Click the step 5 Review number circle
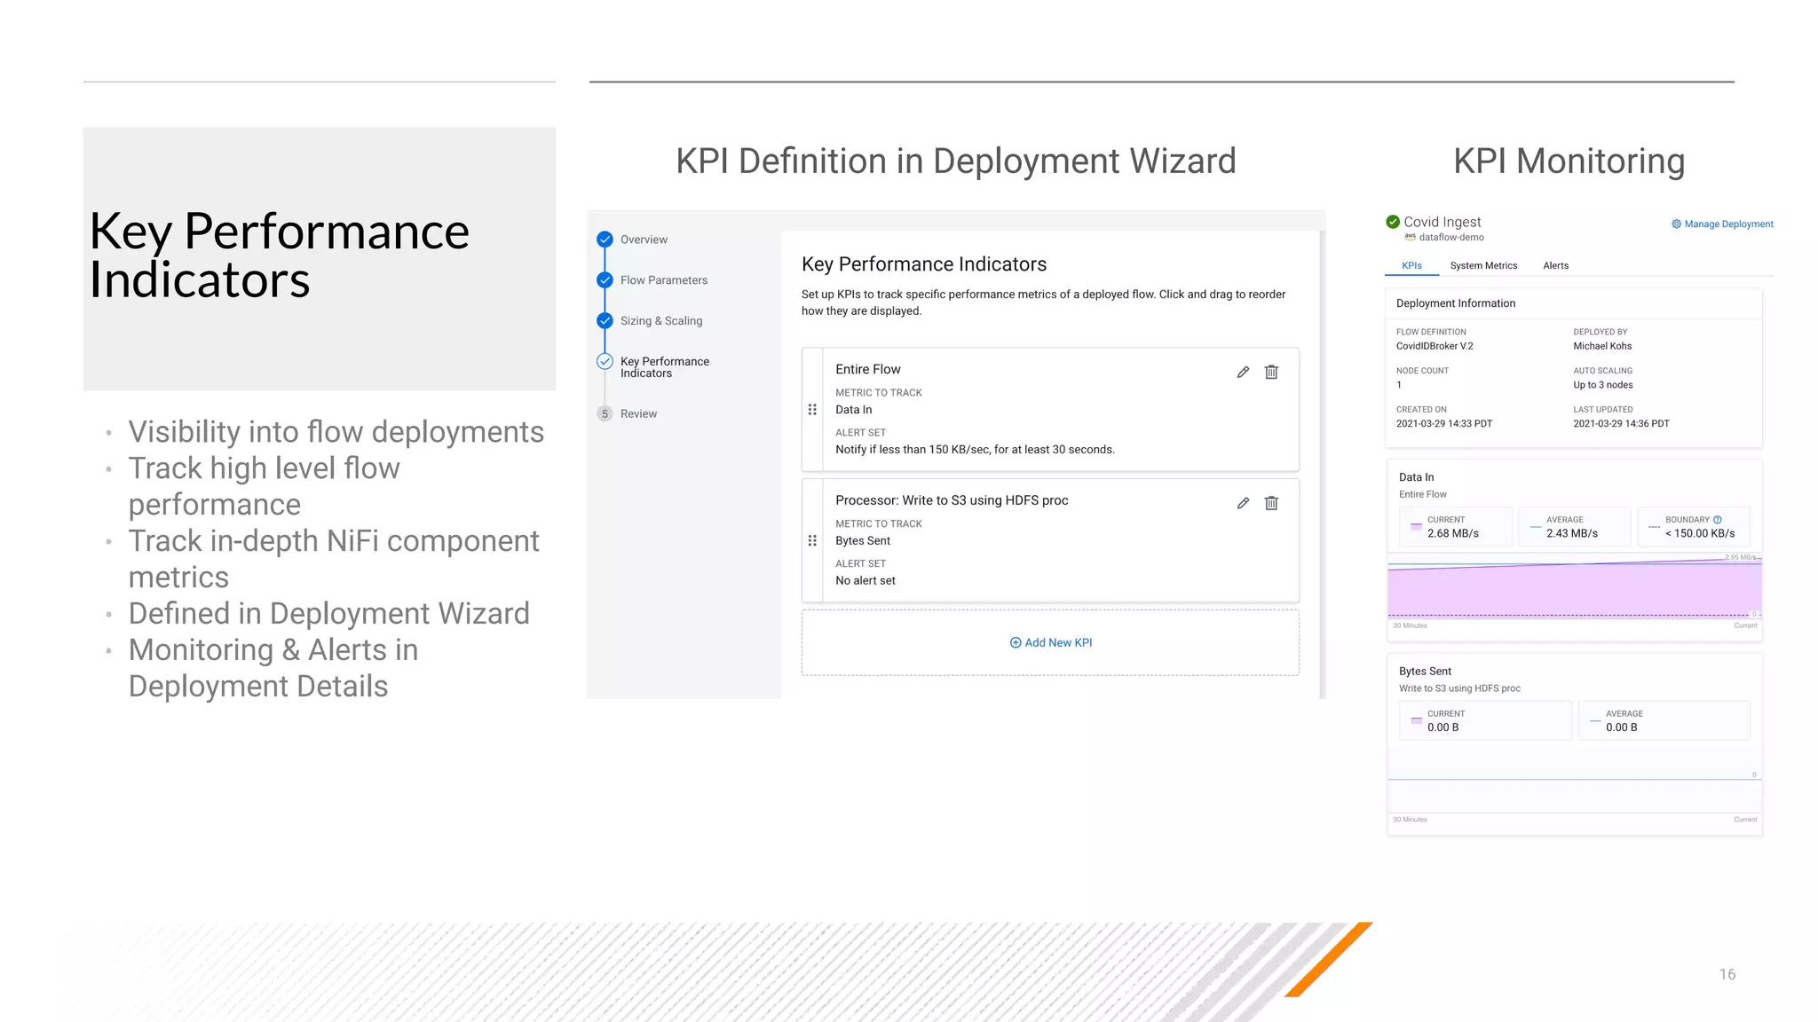 click(x=605, y=414)
